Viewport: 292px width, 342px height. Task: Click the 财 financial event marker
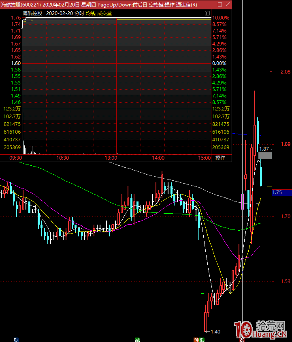(x=16, y=340)
